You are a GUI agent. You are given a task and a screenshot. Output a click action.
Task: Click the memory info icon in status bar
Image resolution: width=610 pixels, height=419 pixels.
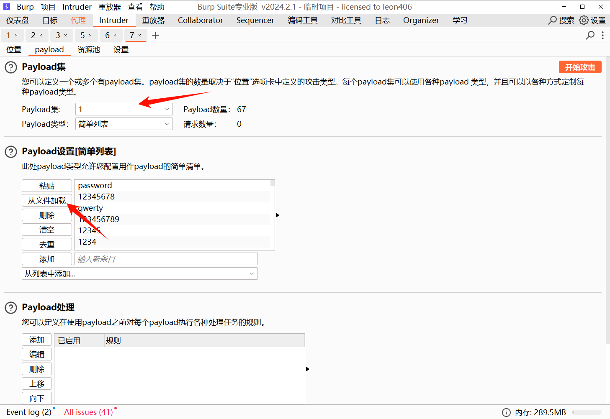pyautogui.click(x=506, y=412)
